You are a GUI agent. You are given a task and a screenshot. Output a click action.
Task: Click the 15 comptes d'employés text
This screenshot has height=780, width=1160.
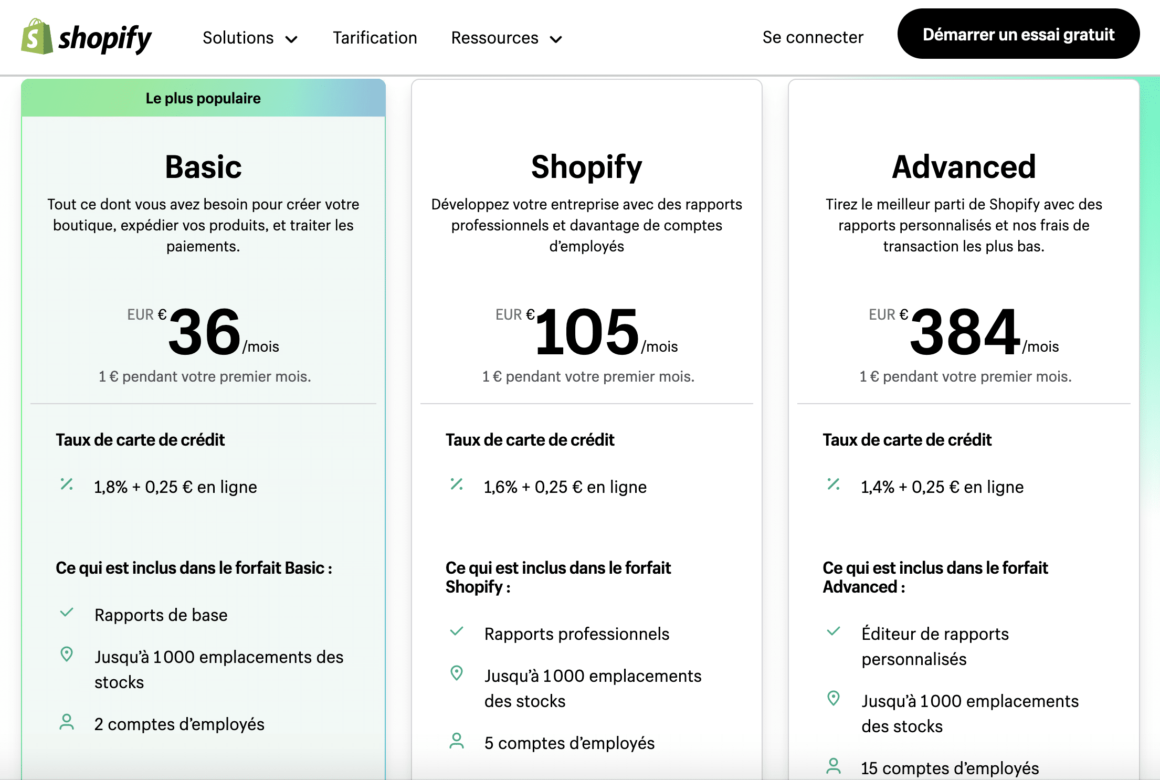pos(950,768)
